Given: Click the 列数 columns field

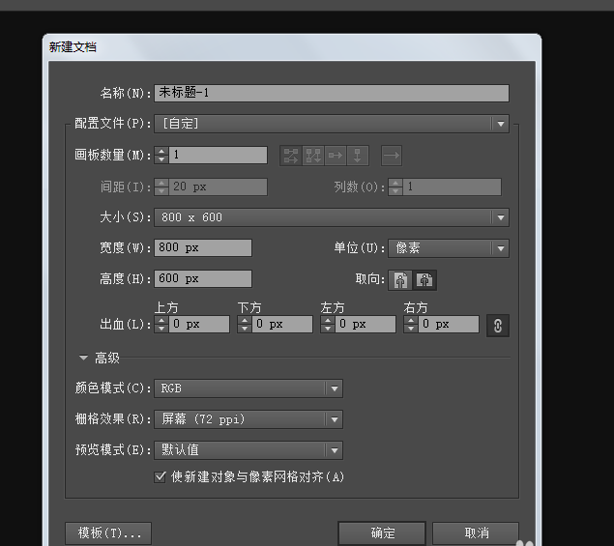Looking at the screenshot, I should [x=452, y=187].
